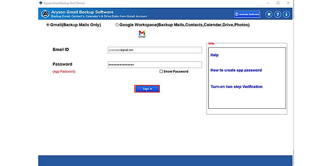Viewport: 332px width, 166px height.
Task: Click the Sign In button
Action: [147, 89]
